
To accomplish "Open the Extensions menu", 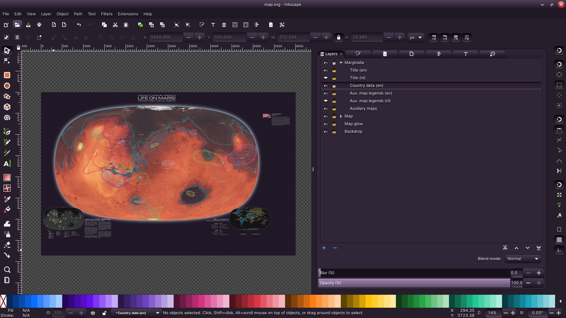I will coord(128,14).
